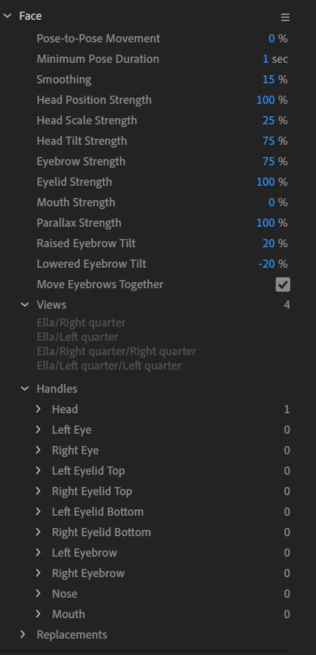Screen dimensions: 316x655
Task: Click the Parallax Strength value 100
Action: [265, 223]
